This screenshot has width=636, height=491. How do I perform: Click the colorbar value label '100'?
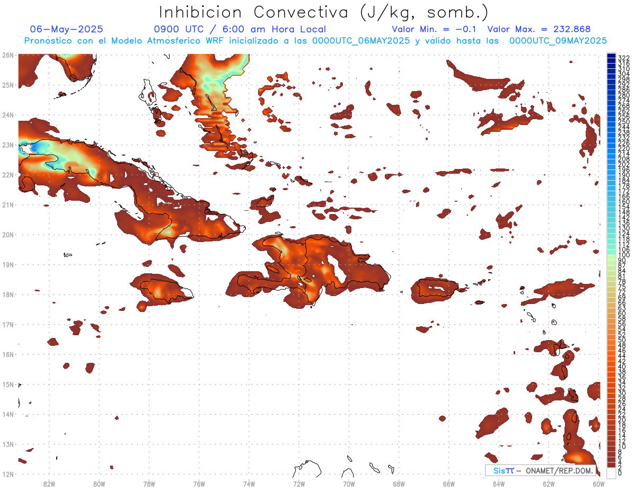tap(624, 255)
